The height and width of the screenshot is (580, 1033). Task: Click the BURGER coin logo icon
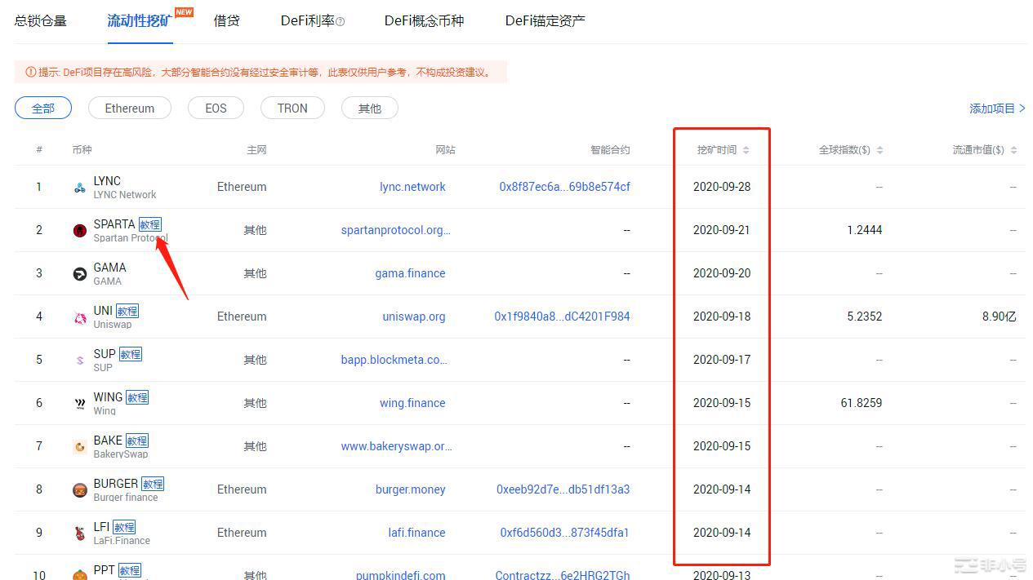79,490
